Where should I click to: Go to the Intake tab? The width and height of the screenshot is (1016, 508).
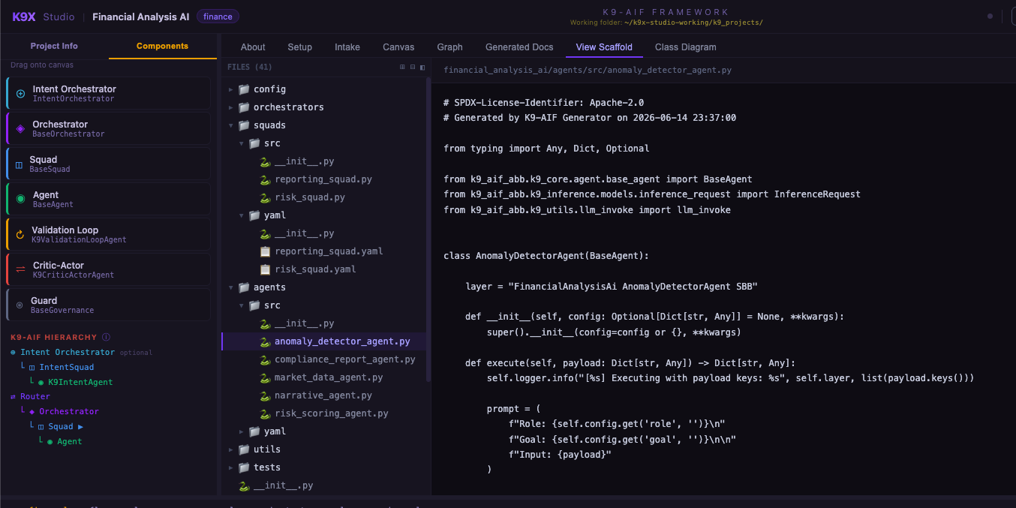[x=347, y=47]
